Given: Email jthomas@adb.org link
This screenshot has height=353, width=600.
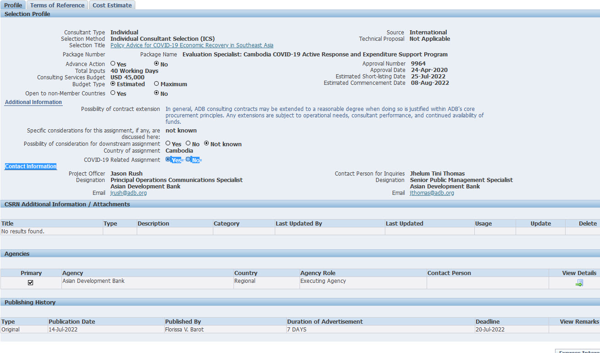Looking at the screenshot, I should 432,193.
